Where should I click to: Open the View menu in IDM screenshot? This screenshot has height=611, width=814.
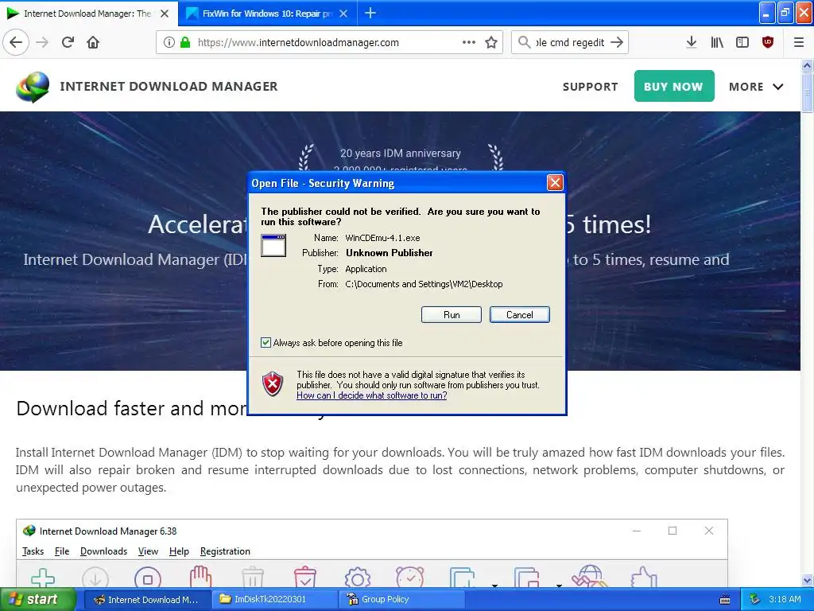[x=148, y=551]
